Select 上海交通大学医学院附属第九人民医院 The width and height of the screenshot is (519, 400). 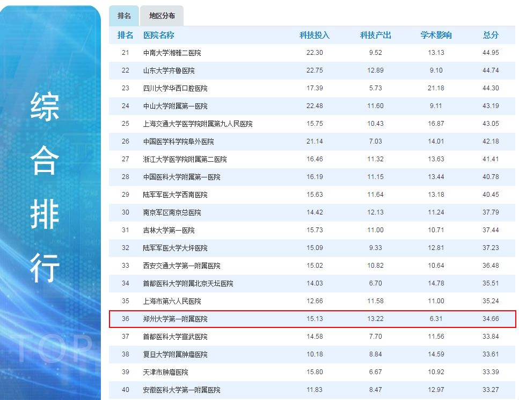[x=198, y=124]
